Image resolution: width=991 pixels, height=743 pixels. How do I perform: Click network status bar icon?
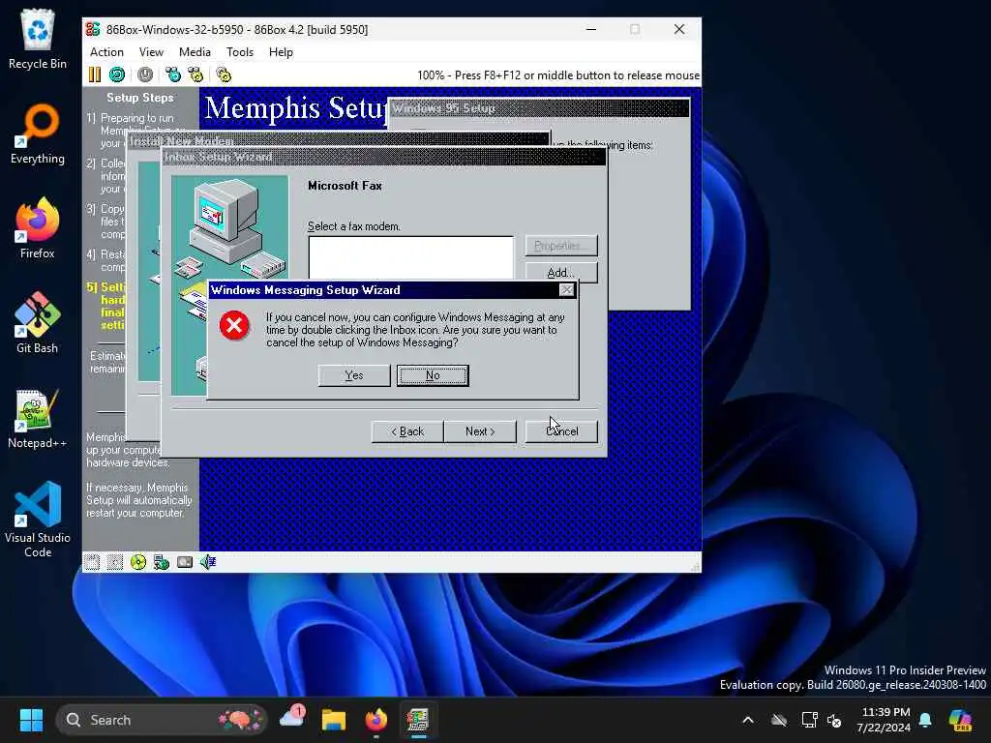coord(162,562)
